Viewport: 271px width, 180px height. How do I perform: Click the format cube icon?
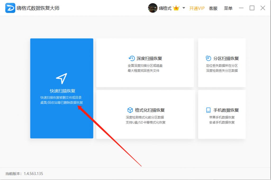pyautogui.click(x=130, y=110)
